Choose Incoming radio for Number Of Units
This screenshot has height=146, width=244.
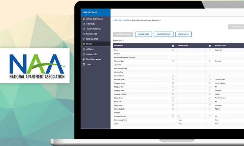pos(210,116)
